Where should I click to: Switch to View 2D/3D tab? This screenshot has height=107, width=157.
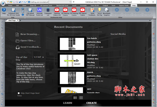coord(94,6)
